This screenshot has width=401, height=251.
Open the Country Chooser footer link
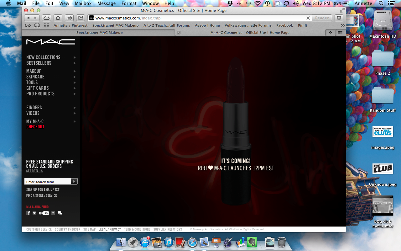pos(68,229)
